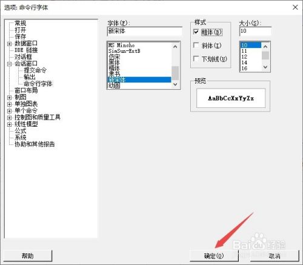
Task: Select DDE 链接 in the options tree
Action: coord(26,50)
